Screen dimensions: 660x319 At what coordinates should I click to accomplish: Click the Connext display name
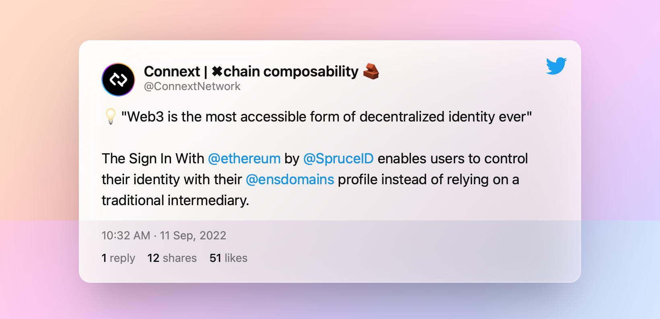pyautogui.click(x=172, y=72)
